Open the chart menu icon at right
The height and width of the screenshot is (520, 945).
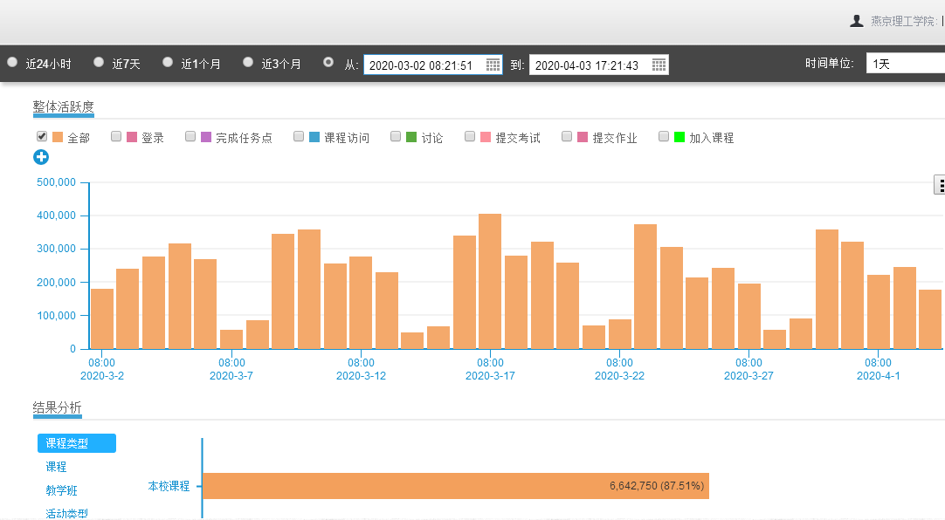pyautogui.click(x=940, y=185)
